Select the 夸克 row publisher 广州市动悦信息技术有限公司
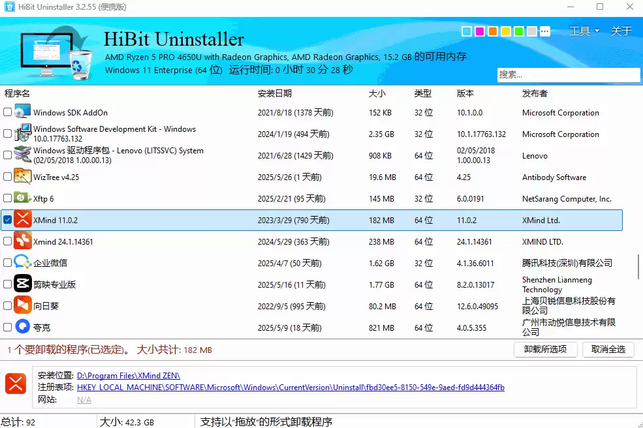 (x=569, y=327)
